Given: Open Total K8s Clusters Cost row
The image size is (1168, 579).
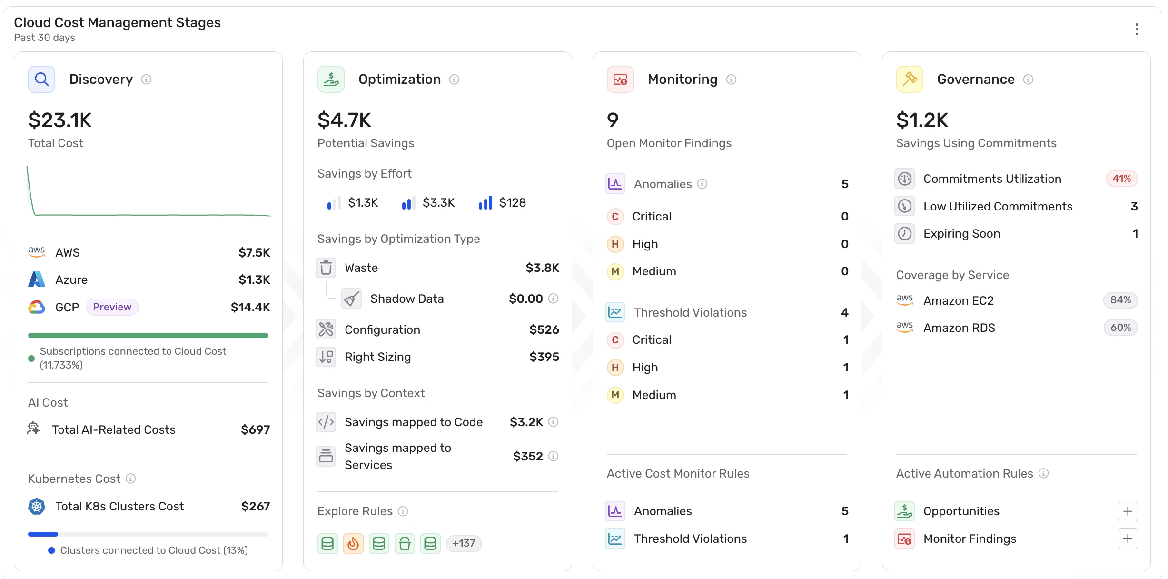Looking at the screenshot, I should click(x=148, y=506).
